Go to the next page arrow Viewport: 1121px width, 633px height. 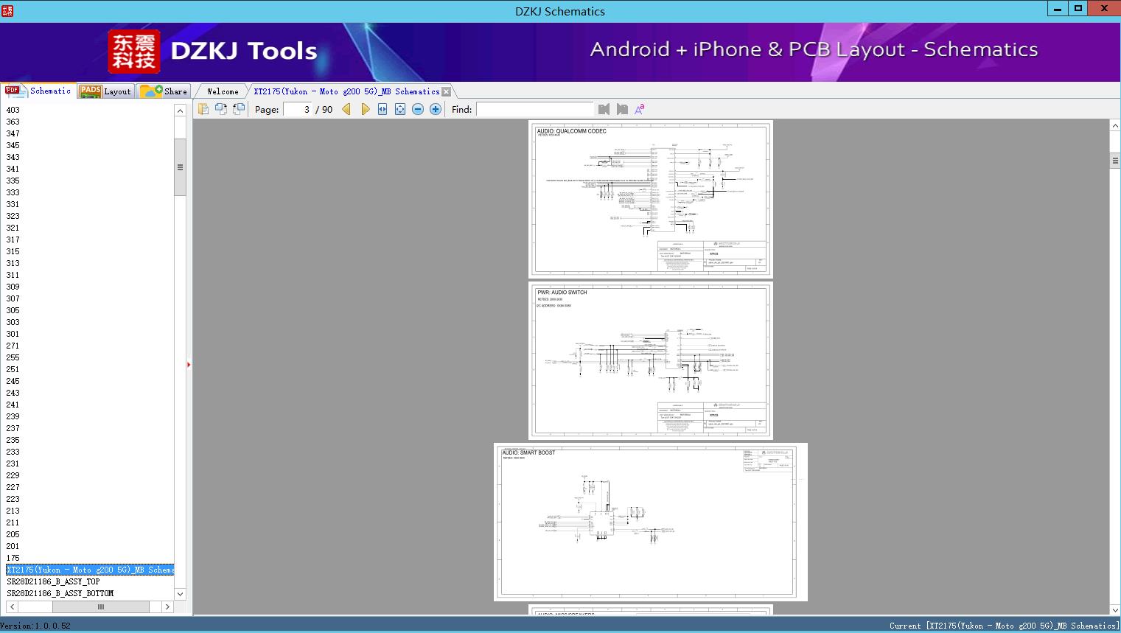click(x=365, y=109)
